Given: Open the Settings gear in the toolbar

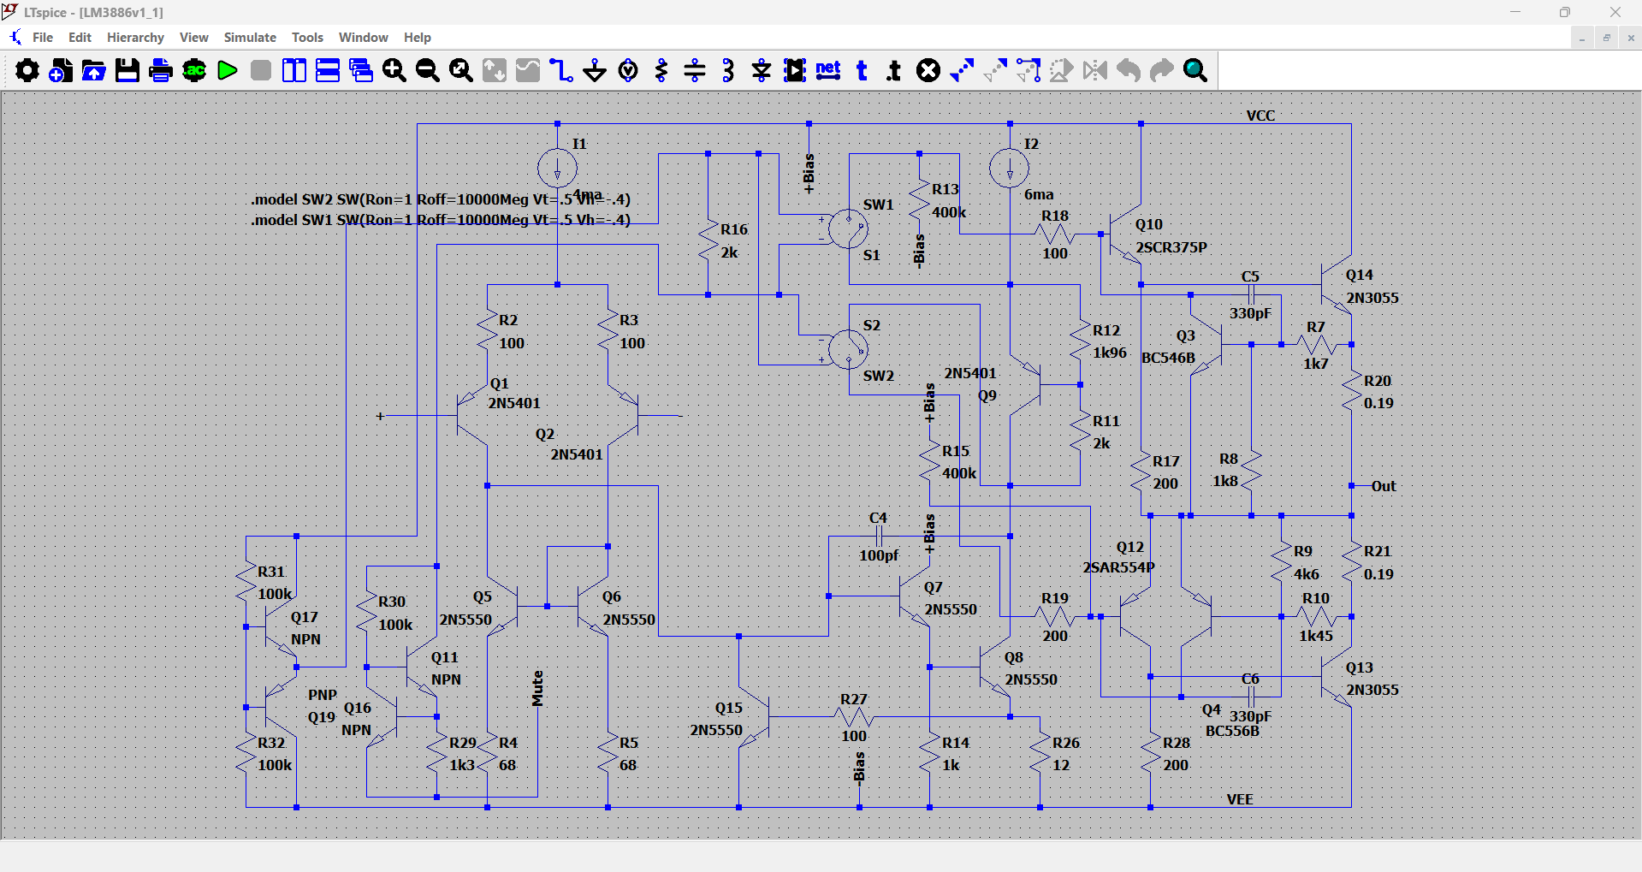Looking at the screenshot, I should point(27,70).
